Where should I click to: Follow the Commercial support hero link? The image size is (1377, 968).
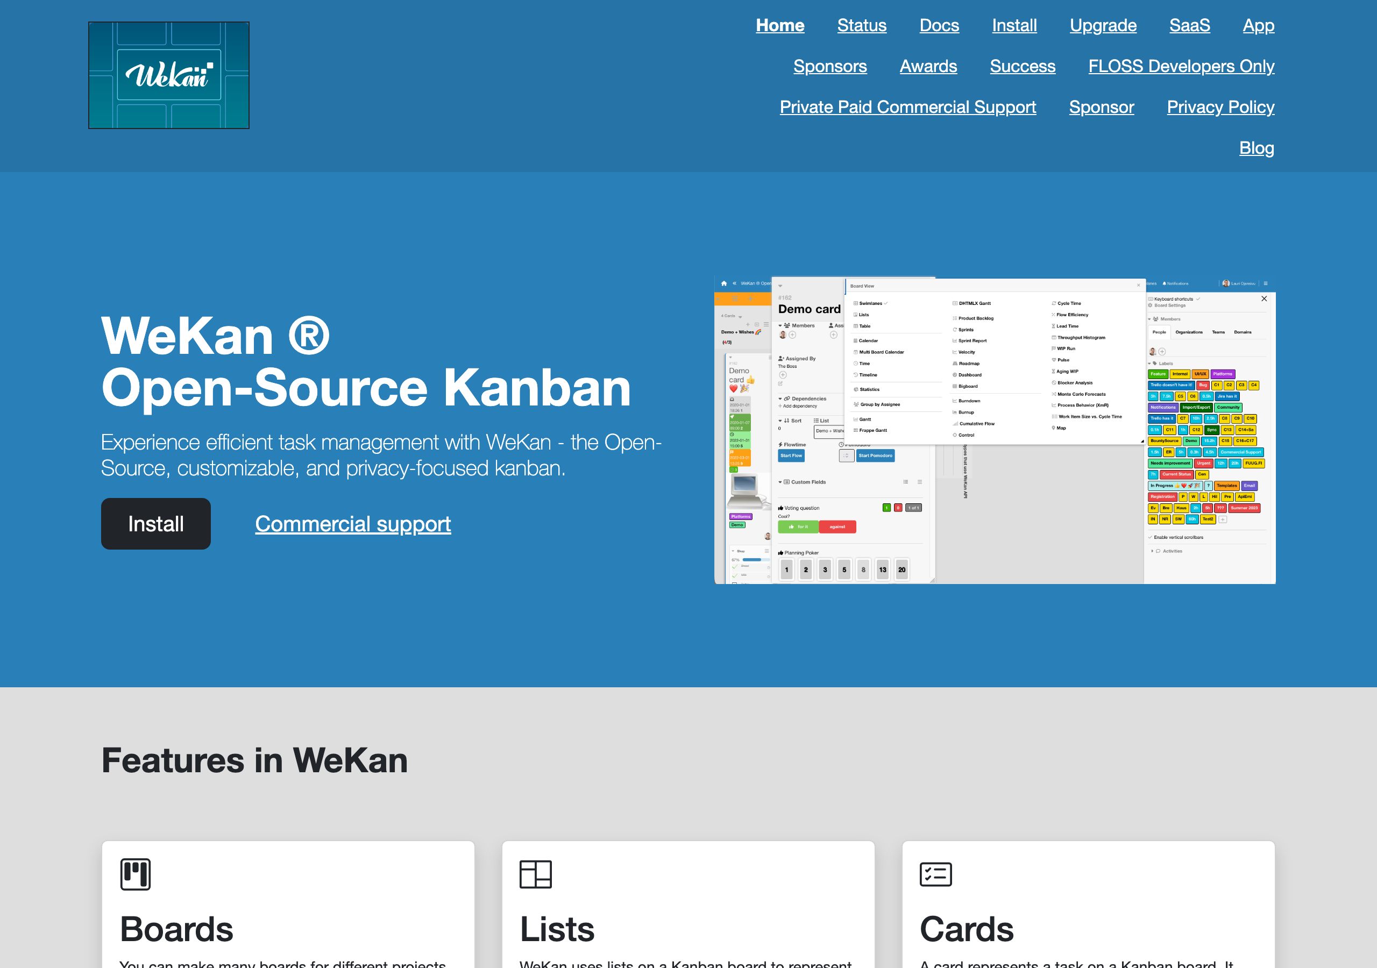pos(353,524)
